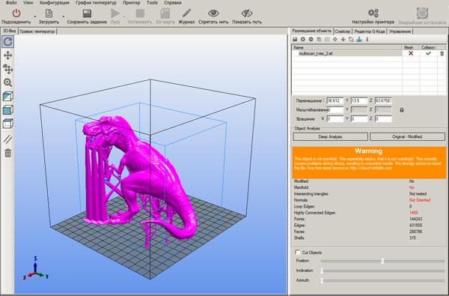Toggle parallel projection lines icon
The height and width of the screenshot is (296, 449).
pos(7,139)
